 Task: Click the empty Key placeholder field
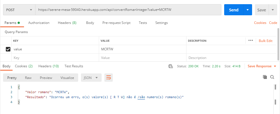coord(55,58)
